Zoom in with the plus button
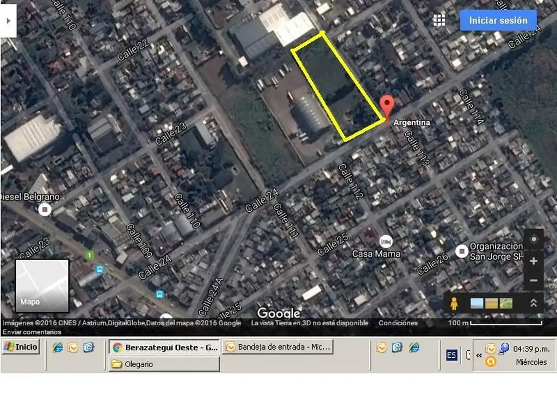 (x=534, y=261)
